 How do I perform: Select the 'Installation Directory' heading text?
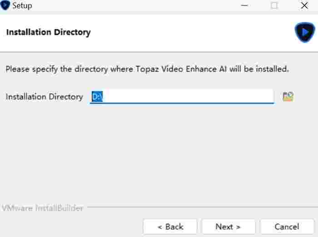click(49, 32)
